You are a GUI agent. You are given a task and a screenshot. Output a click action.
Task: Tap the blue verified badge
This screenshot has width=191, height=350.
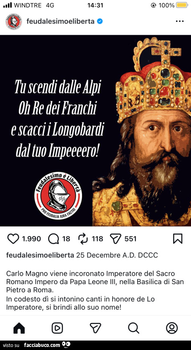point(100,22)
